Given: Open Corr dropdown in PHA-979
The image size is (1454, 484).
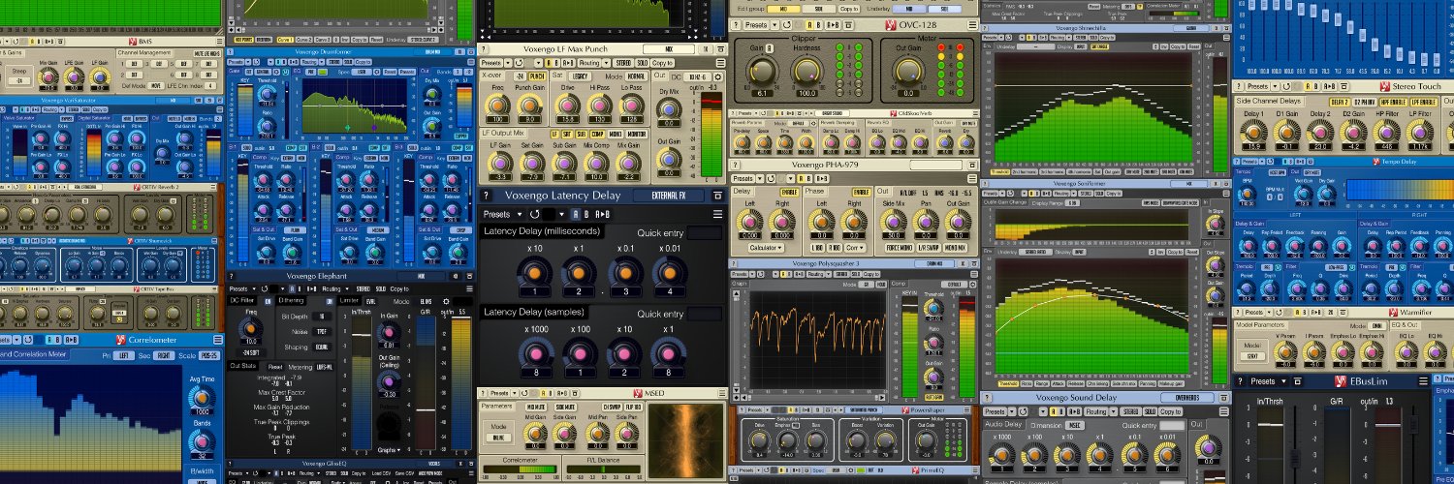Looking at the screenshot, I should 855,248.
